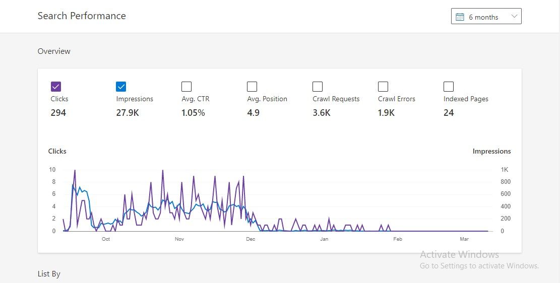Click the List By section heading
560x283 pixels.
pos(49,274)
